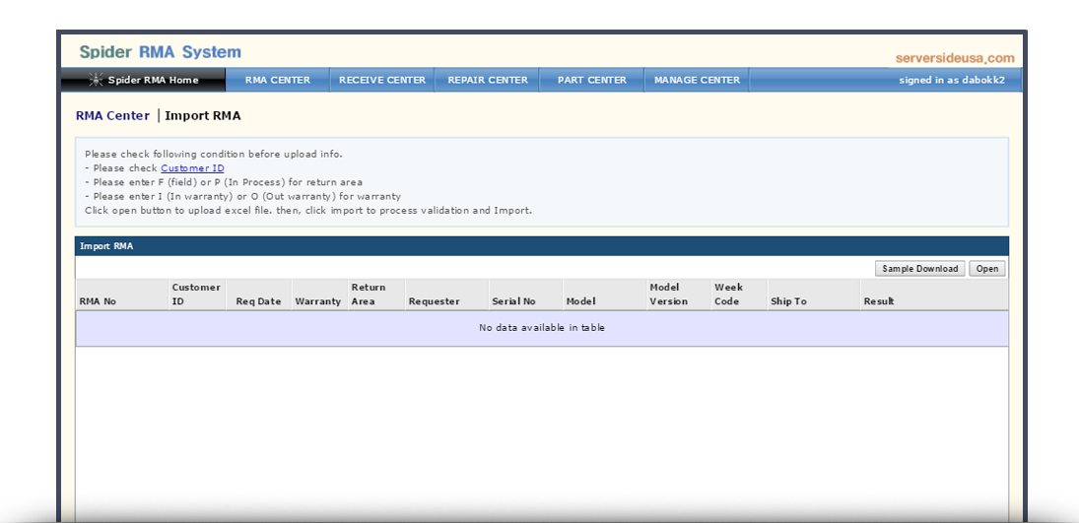Sort table by Result column
The width and height of the screenshot is (1079, 523).
pyautogui.click(x=934, y=294)
